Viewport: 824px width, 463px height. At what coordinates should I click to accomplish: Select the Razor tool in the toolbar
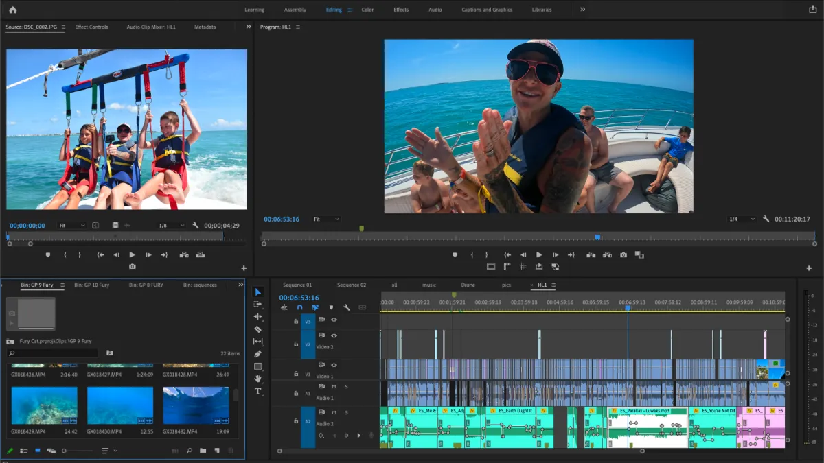click(x=258, y=329)
